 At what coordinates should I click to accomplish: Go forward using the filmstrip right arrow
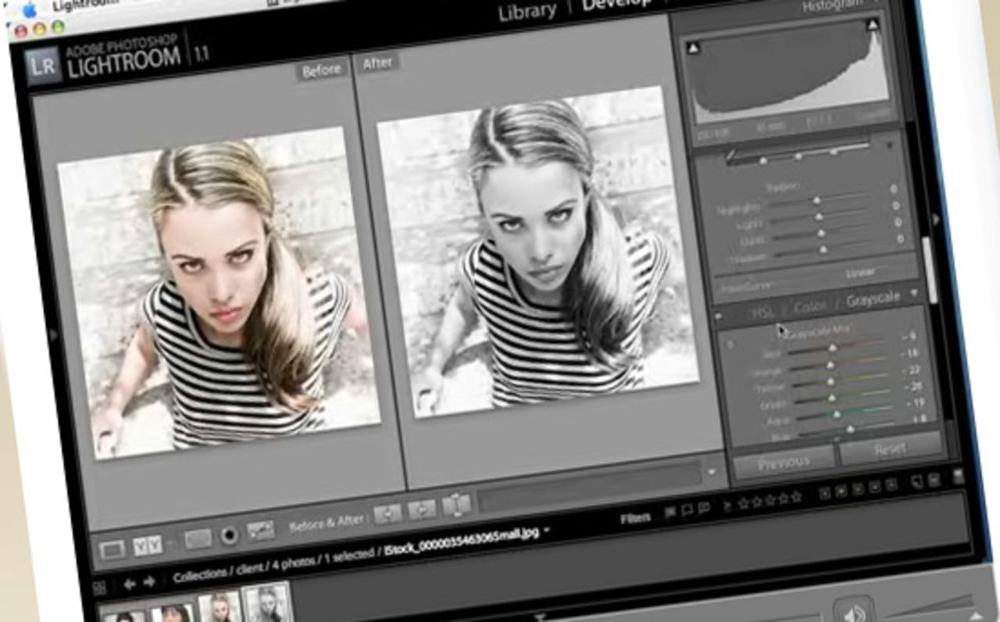(x=149, y=581)
